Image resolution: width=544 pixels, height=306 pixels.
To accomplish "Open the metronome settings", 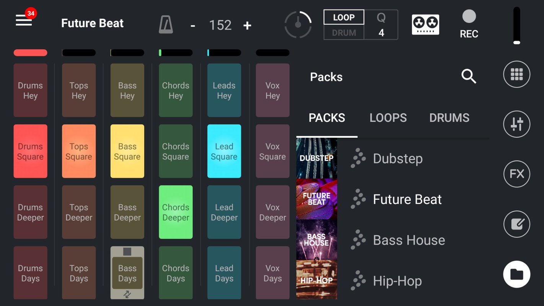I will pyautogui.click(x=166, y=24).
